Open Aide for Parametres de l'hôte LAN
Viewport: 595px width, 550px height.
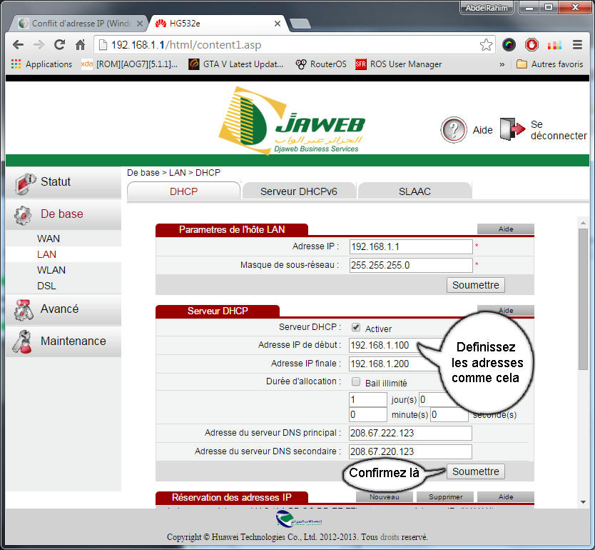505,229
